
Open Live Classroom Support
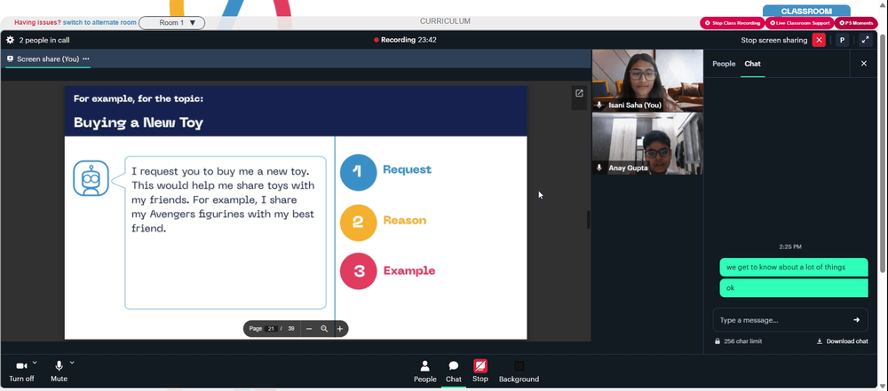pyautogui.click(x=799, y=23)
